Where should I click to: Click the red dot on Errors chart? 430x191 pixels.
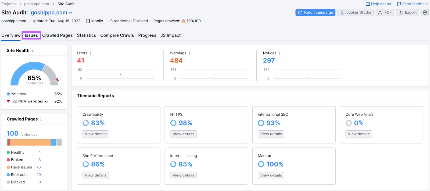[120, 74]
